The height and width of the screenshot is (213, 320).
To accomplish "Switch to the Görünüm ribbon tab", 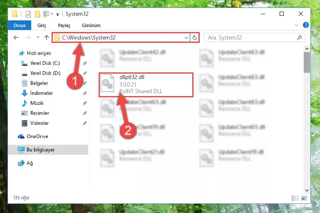I will coord(91,25).
